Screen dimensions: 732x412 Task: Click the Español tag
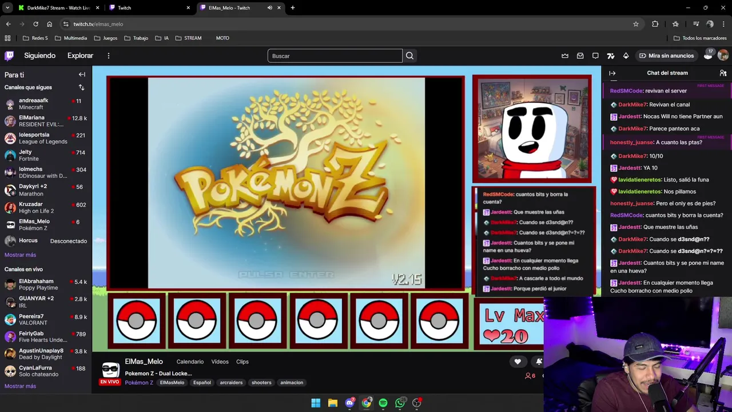click(202, 382)
